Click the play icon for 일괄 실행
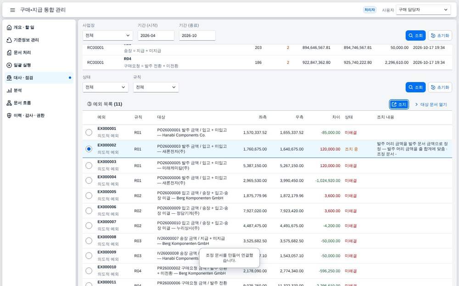This screenshot has height=286, width=459. coord(9,65)
